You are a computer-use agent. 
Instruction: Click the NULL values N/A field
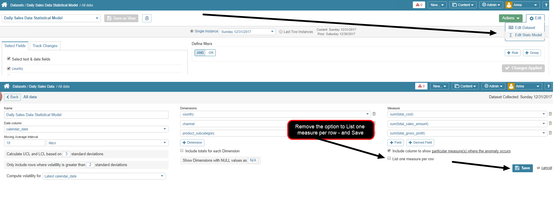[253, 160]
